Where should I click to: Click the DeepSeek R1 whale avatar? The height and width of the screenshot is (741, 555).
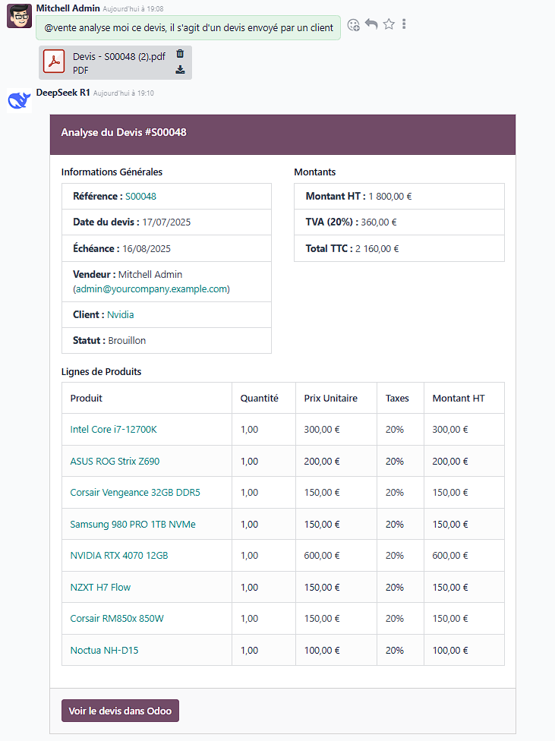click(x=19, y=99)
